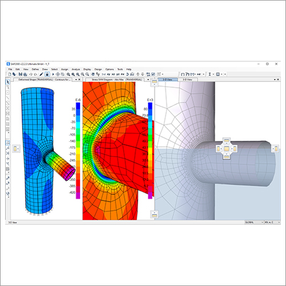Viewport: 286px width, 286px height.
Task: Click the left edge docking guide
Action: [16, 149]
